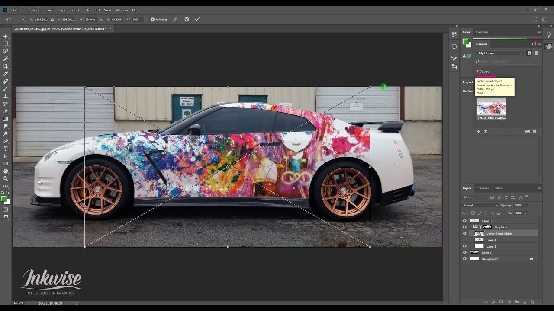Hide Vector Smart Object layer eye
Screen dimensions: 554x311
click(x=465, y=234)
